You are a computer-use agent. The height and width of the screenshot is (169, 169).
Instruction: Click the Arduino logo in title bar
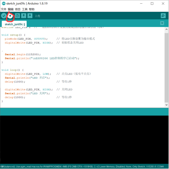pyautogui.click(x=4, y=3)
